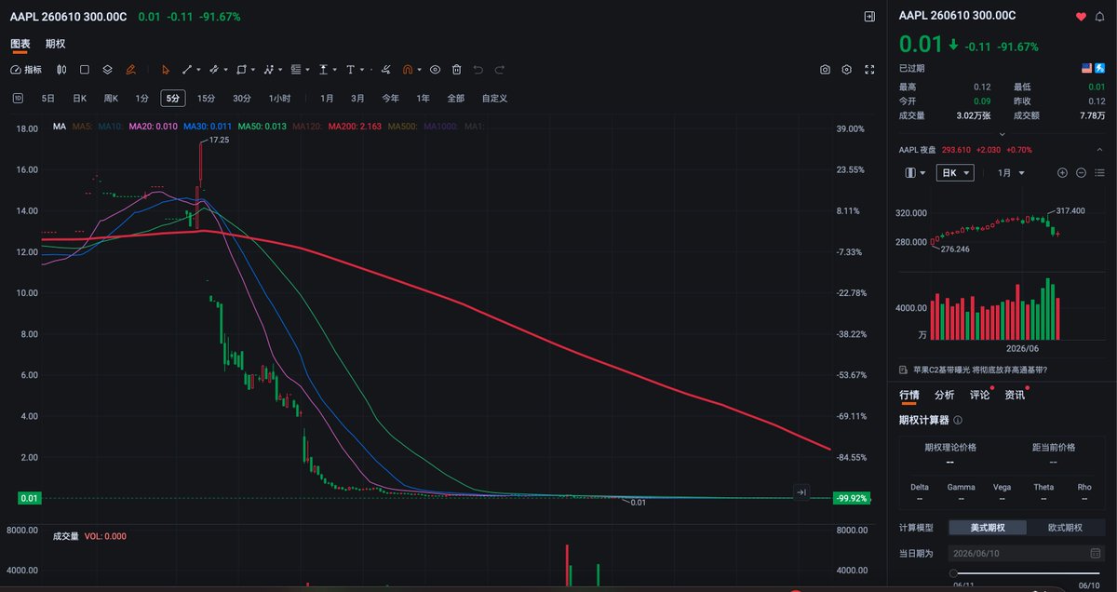Take a chart screenshot with camera icon

coord(825,70)
